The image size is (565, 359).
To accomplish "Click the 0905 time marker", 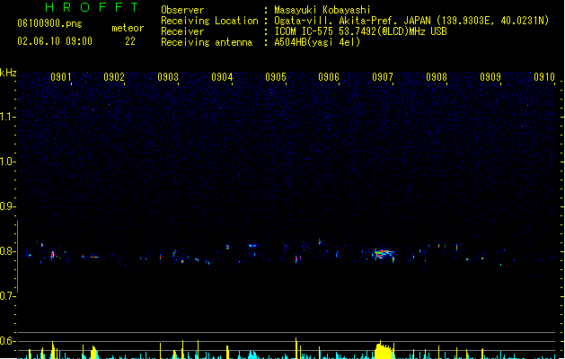I will (276, 77).
